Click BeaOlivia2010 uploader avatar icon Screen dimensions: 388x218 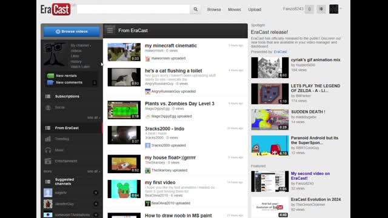pos(148,203)
